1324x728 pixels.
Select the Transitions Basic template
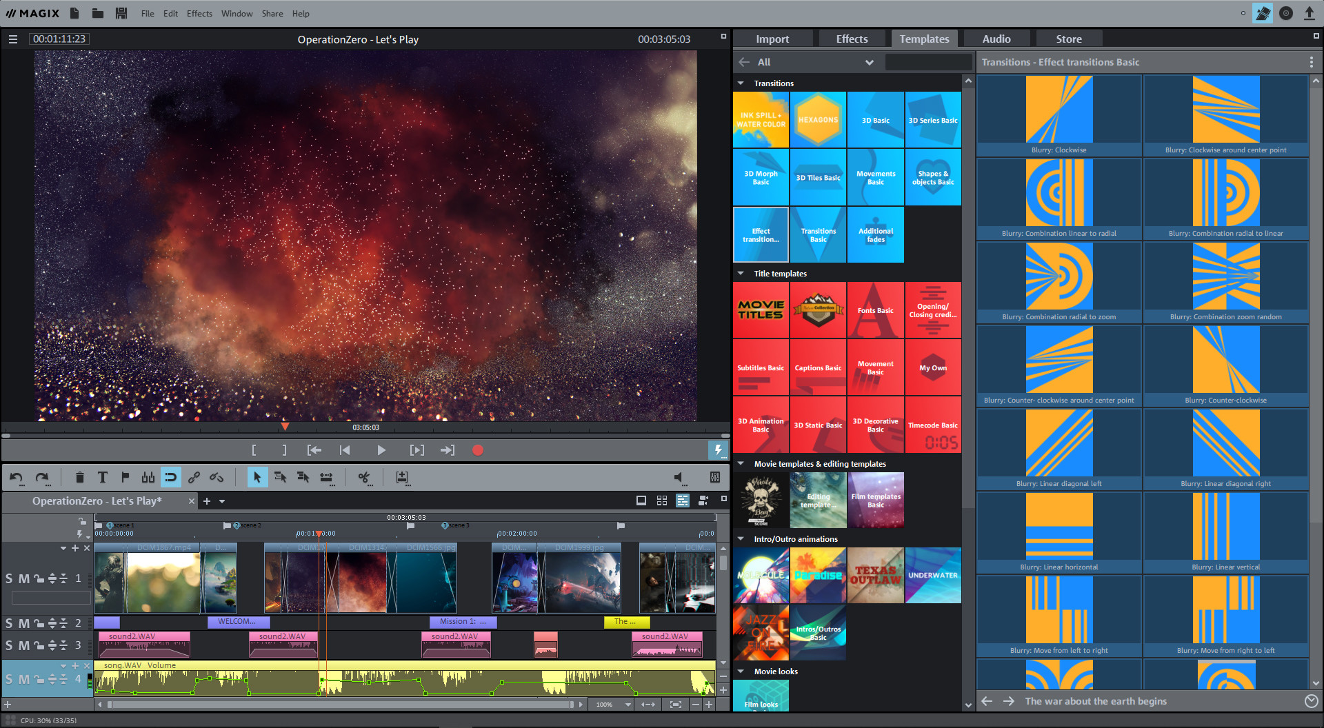pos(818,234)
